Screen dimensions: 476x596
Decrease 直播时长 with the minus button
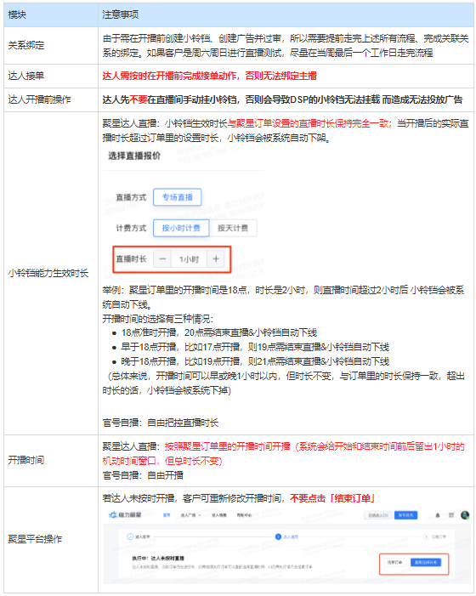[162, 259]
